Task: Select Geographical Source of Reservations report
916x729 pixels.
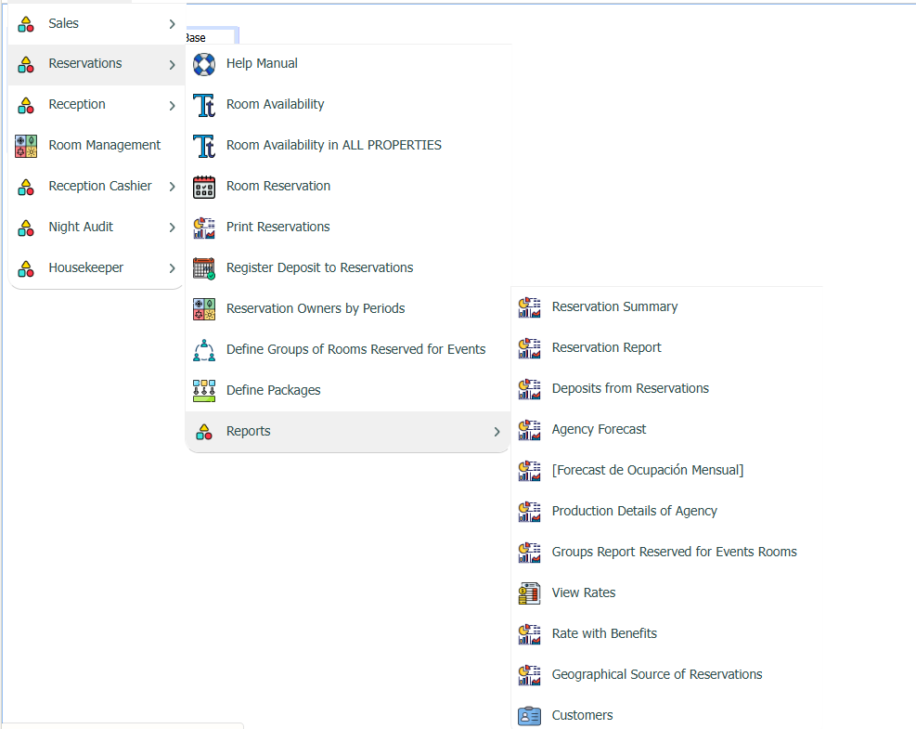Action: [656, 675]
